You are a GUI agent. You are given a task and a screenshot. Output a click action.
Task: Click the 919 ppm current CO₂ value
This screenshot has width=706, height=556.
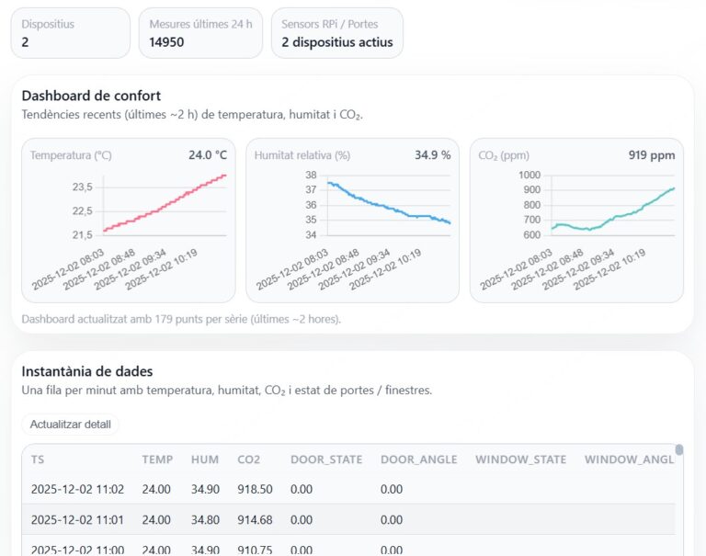tap(652, 155)
